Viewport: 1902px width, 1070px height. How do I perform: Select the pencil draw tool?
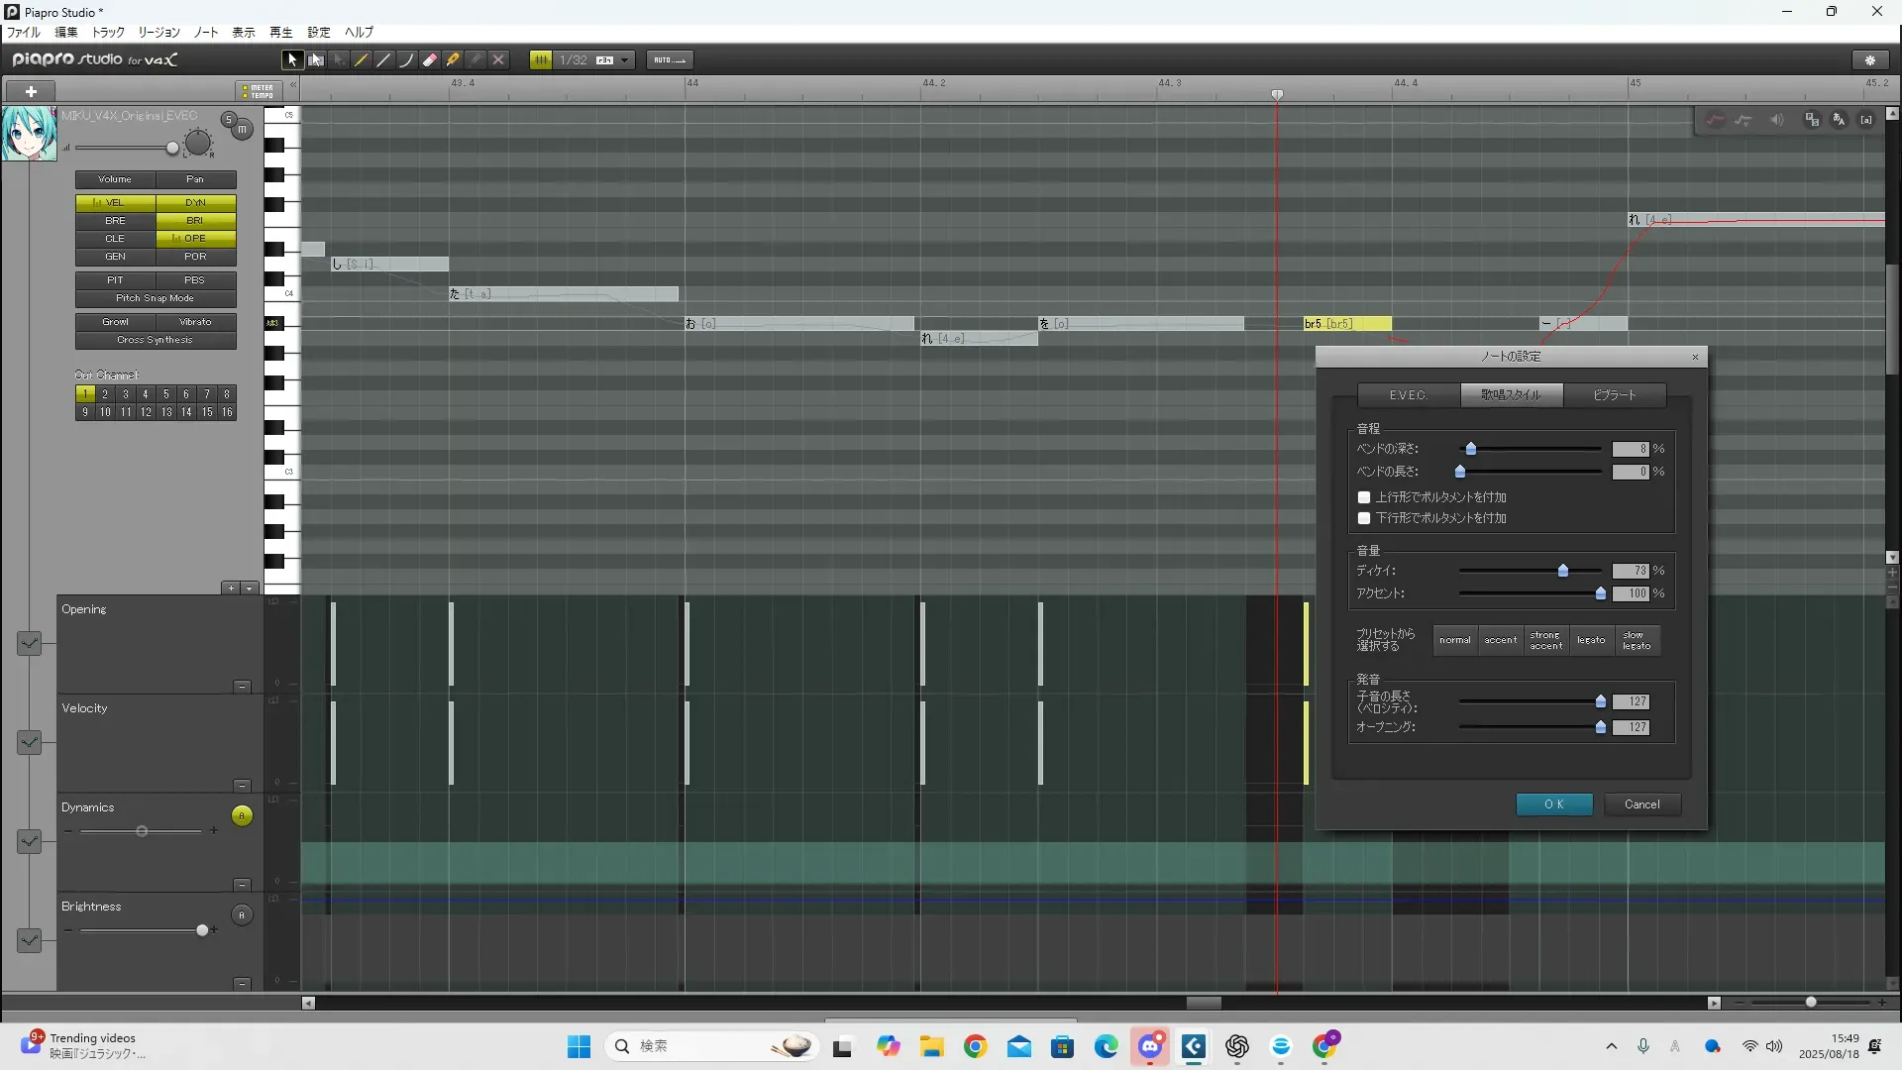(x=362, y=60)
